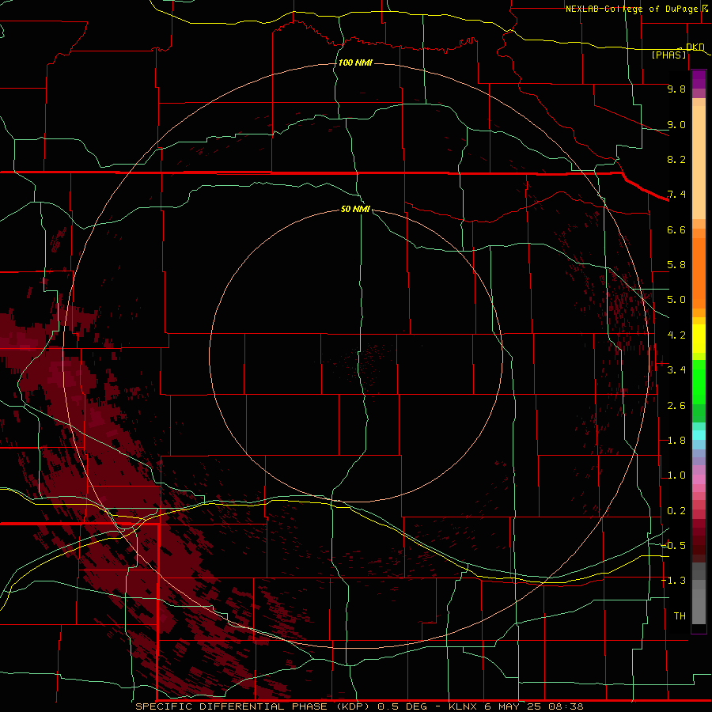Click the 1.0 scale value
The image size is (712, 712).
676,475
